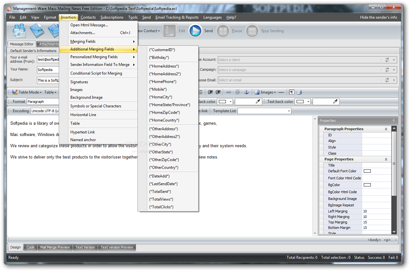Switch to the Code tab

point(31,247)
